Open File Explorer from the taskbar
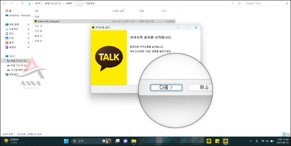Image resolution: width=291 pixels, height=146 pixels. 134,141
